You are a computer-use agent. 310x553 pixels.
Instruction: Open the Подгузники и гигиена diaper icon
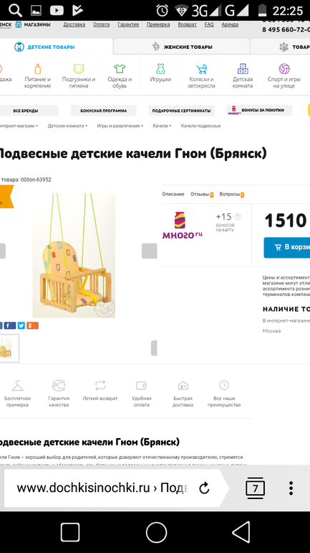click(79, 68)
